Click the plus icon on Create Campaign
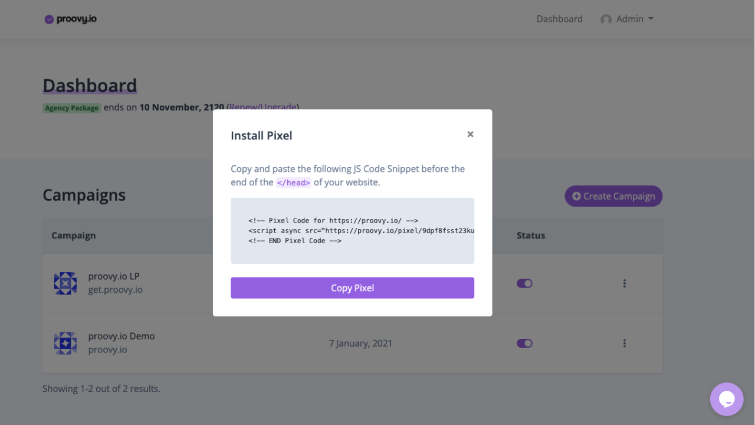The image size is (755, 425). pos(576,197)
